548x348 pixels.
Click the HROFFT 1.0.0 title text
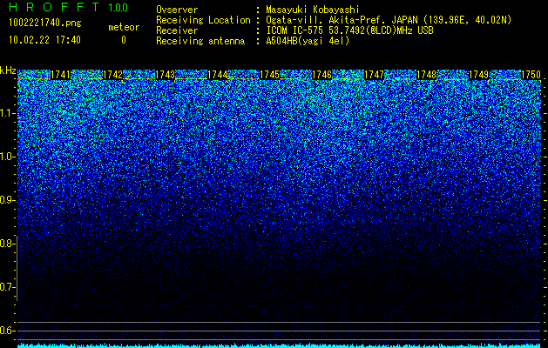click(69, 7)
